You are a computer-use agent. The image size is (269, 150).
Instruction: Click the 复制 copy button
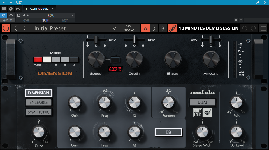[x=45, y=20]
